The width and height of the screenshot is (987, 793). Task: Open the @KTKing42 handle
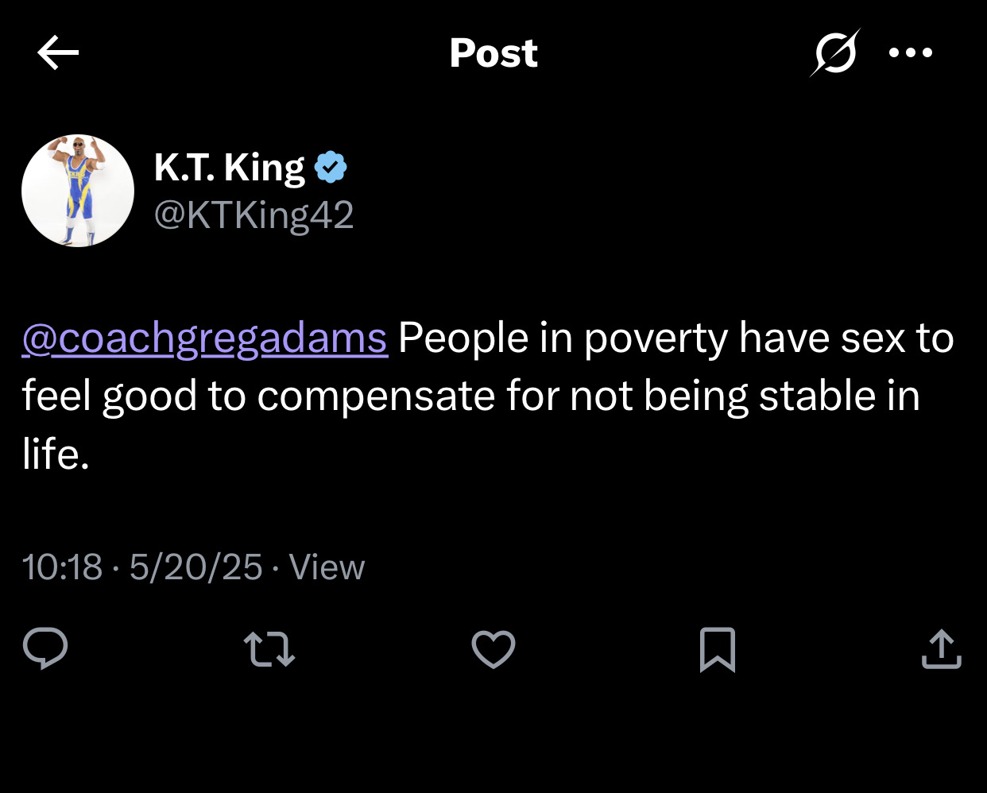click(254, 215)
